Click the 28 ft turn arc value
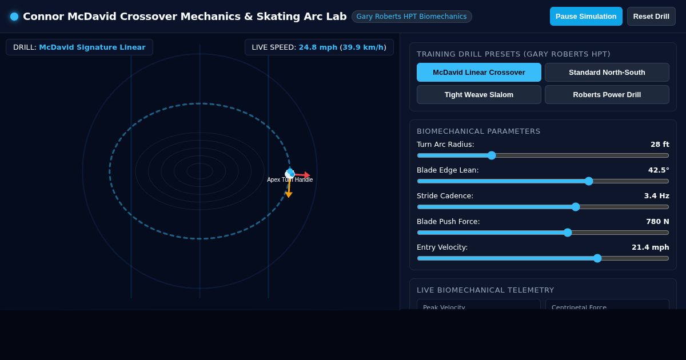 pyautogui.click(x=660, y=145)
